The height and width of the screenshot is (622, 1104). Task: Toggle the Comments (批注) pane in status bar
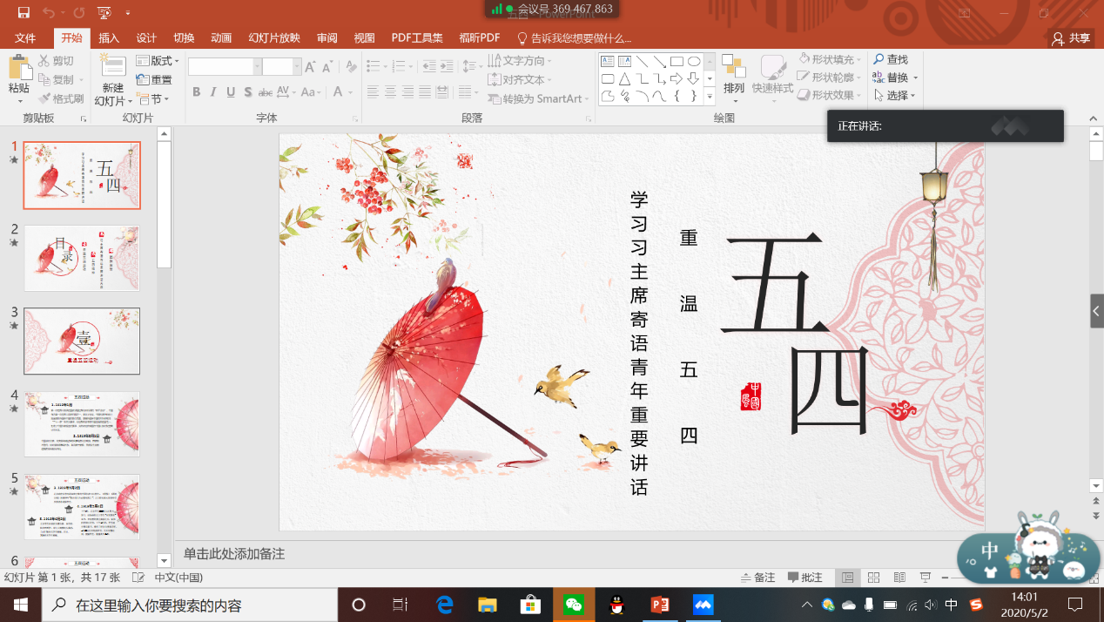(x=805, y=578)
